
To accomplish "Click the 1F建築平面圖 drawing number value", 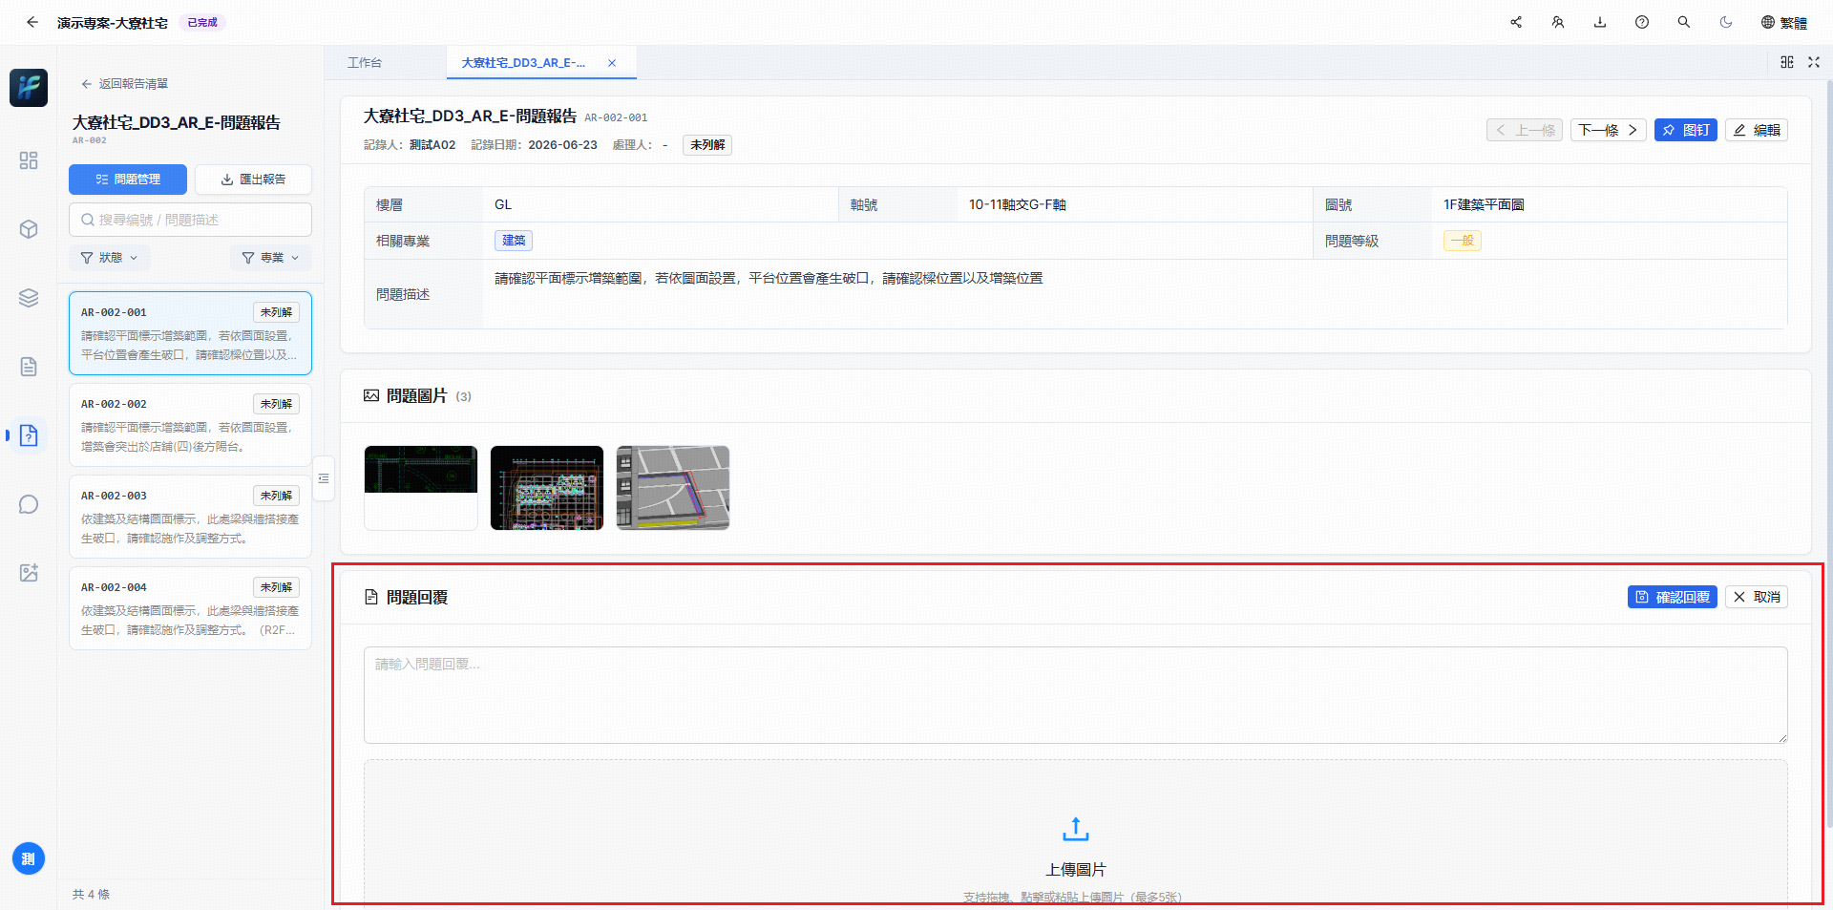I will pos(1484,204).
